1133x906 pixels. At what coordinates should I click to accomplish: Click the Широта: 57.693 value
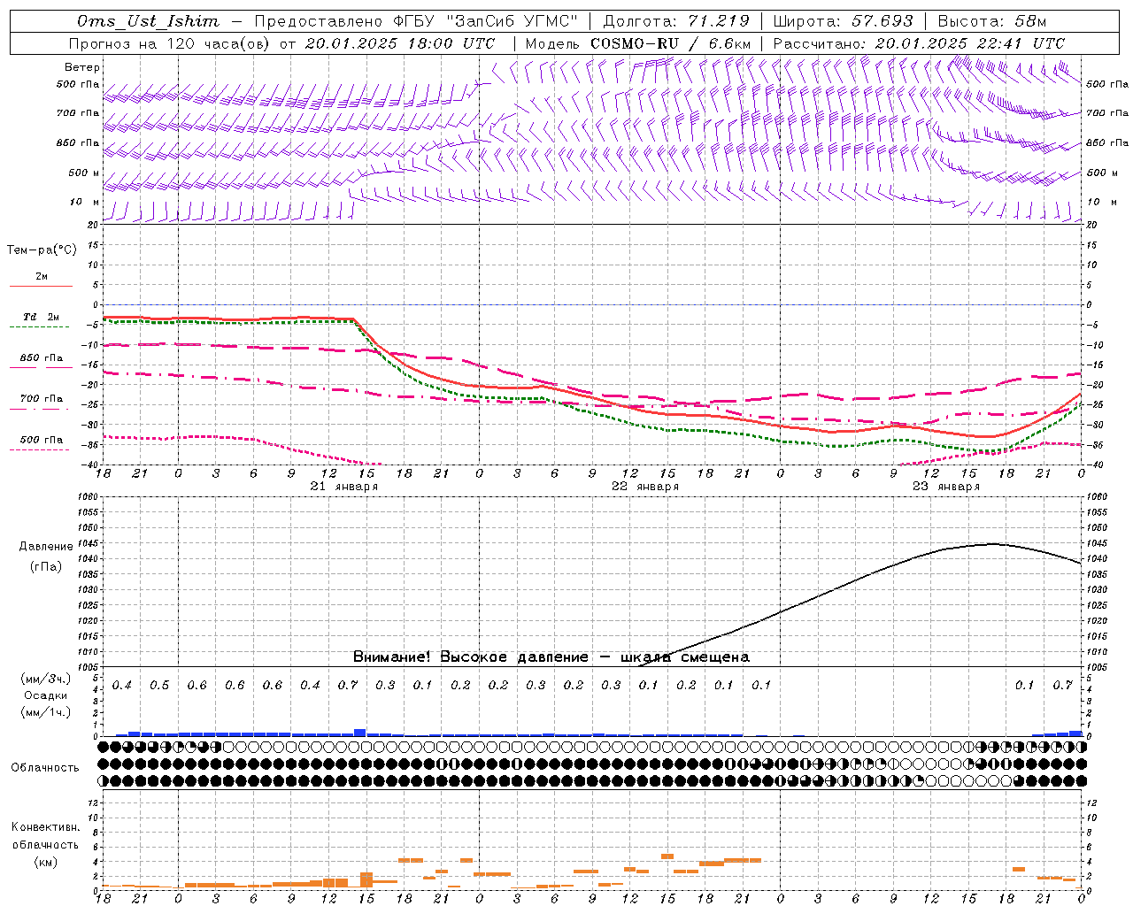(843, 21)
